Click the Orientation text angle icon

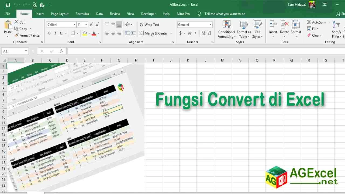[x=128, y=24]
